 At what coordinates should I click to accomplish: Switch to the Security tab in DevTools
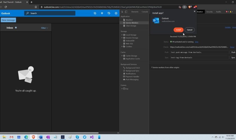(209, 12)
